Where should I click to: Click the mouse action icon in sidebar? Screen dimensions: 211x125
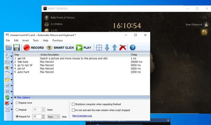[x=7, y=56]
